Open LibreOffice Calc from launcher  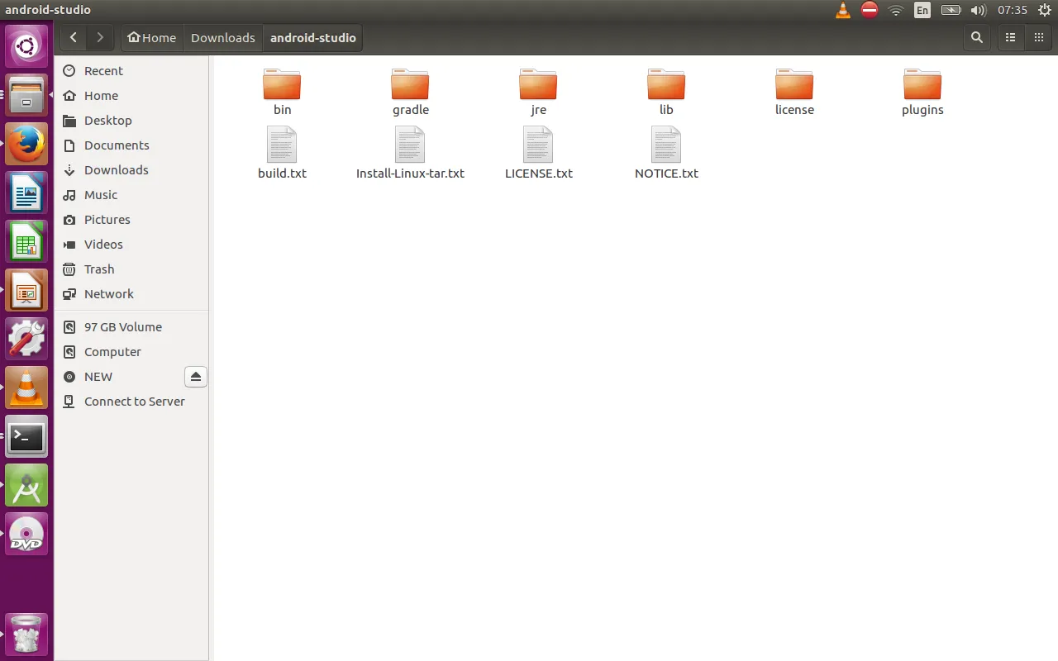tap(26, 242)
